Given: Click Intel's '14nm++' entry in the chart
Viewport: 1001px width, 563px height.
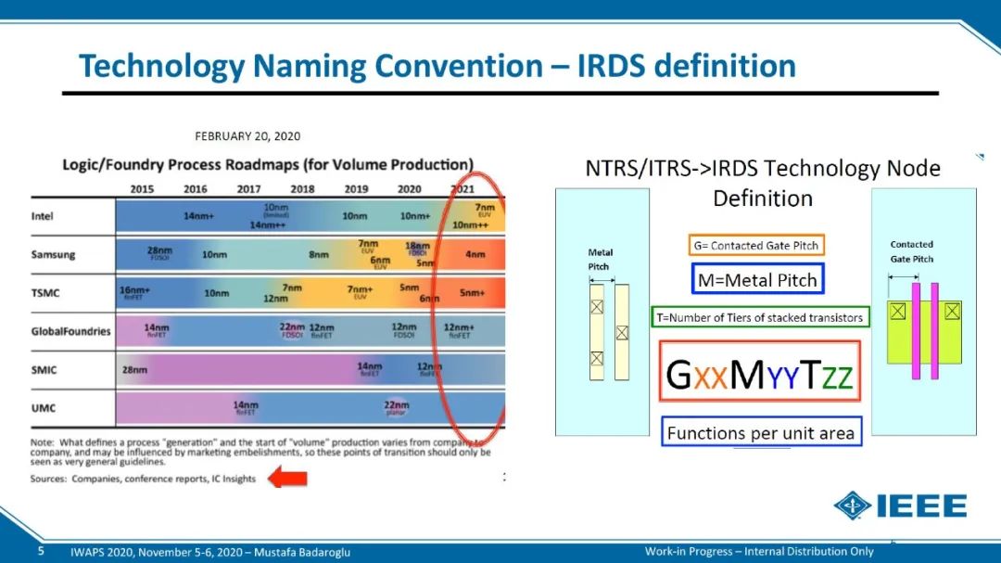Looking at the screenshot, I should click(268, 225).
